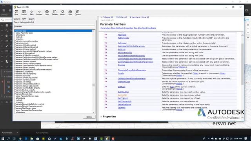This screenshot has height=141, width=251.
Task: Select 'Parameter StorageType property' index entry
Action: tap(27, 86)
